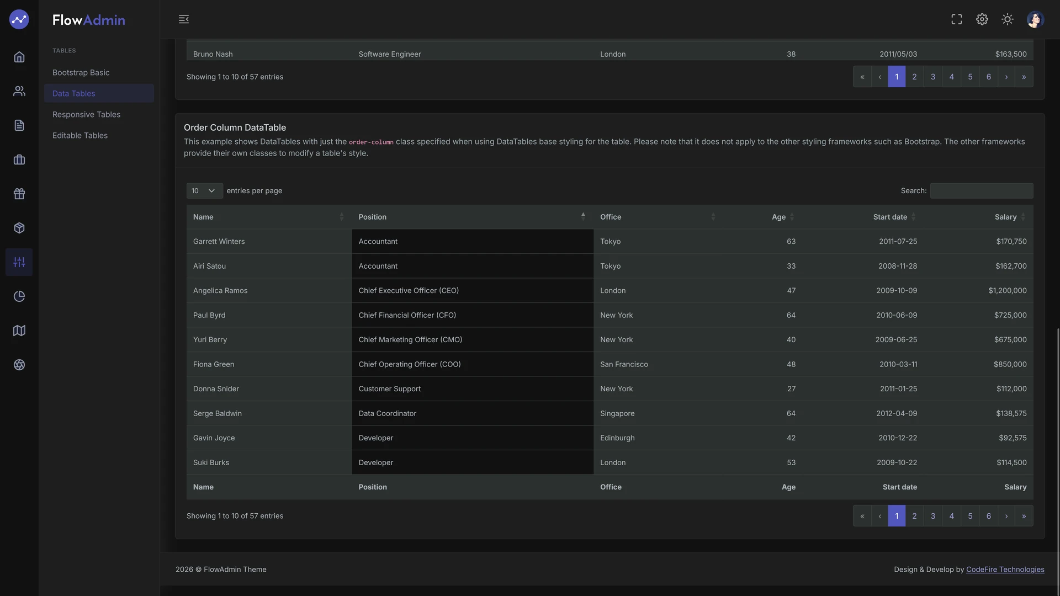
Task: Click first page arrow in lower pagination
Action: coord(862,516)
